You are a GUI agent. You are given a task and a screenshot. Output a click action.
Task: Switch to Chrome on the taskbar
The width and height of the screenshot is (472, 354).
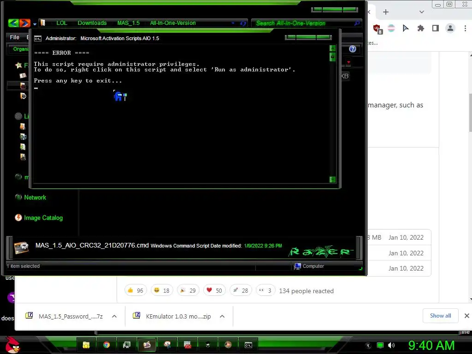pos(106,345)
